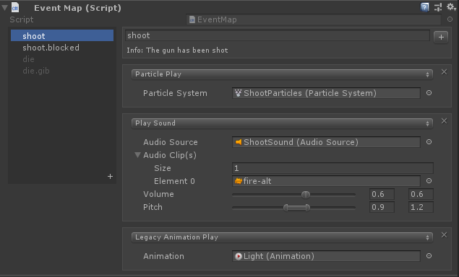Remove the Legacy Animation Play action
This screenshot has width=459, height=277.
pos(444,235)
